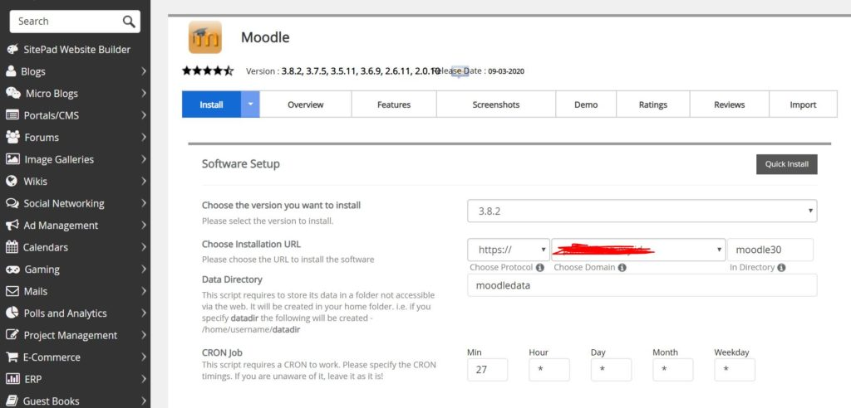The width and height of the screenshot is (851, 408).
Task: Switch to the Features tab
Action: [394, 104]
